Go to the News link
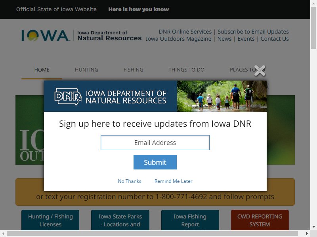 [224, 39]
